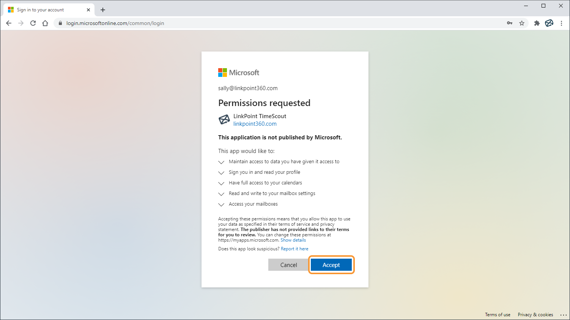Screen dimensions: 570x320
Task: Click the footer ellipsis more options
Action: [563, 315]
